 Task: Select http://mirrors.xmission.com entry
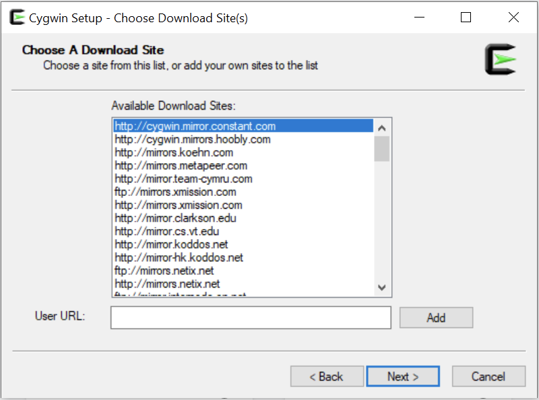[243, 205]
